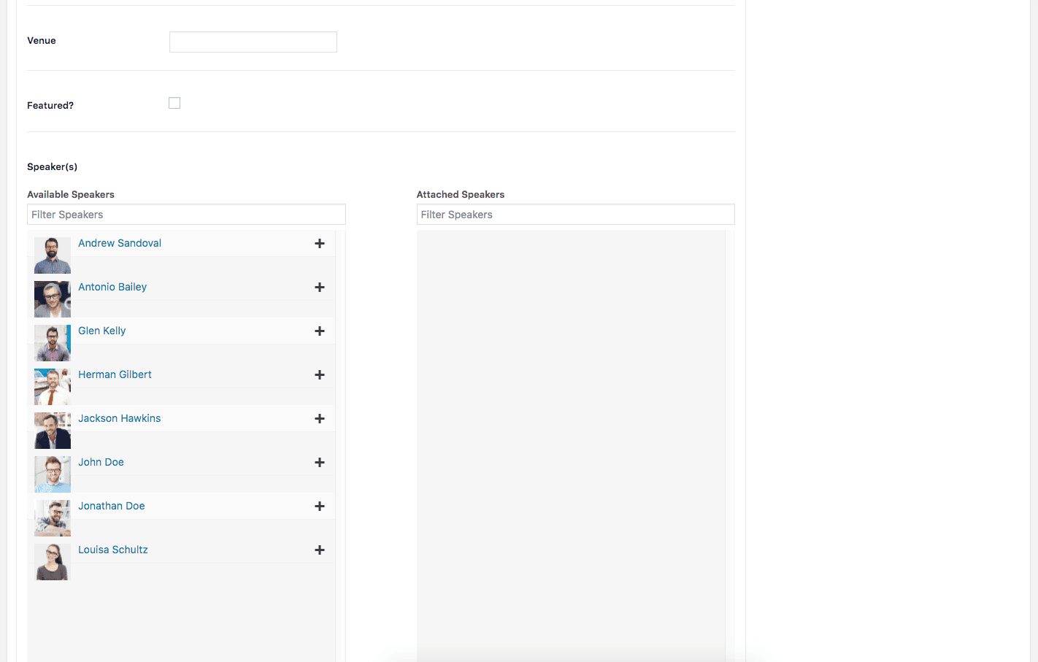Add Antonio Bailey using plus icon
Viewport: 1038px width, 662px height.
click(319, 288)
